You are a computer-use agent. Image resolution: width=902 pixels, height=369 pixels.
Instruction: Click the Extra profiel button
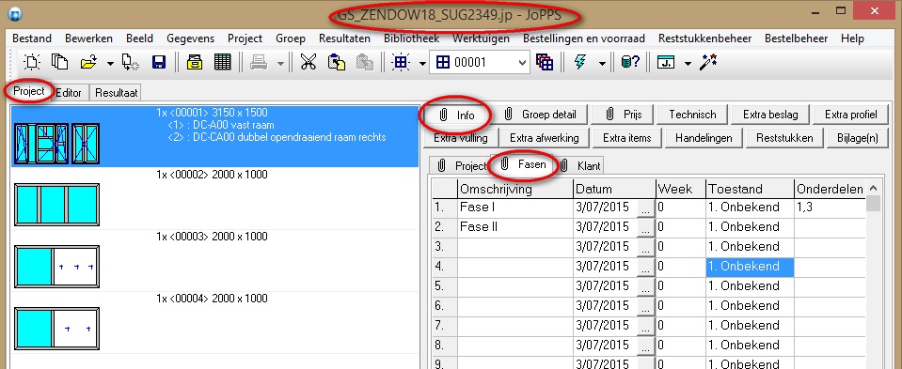coord(851,115)
